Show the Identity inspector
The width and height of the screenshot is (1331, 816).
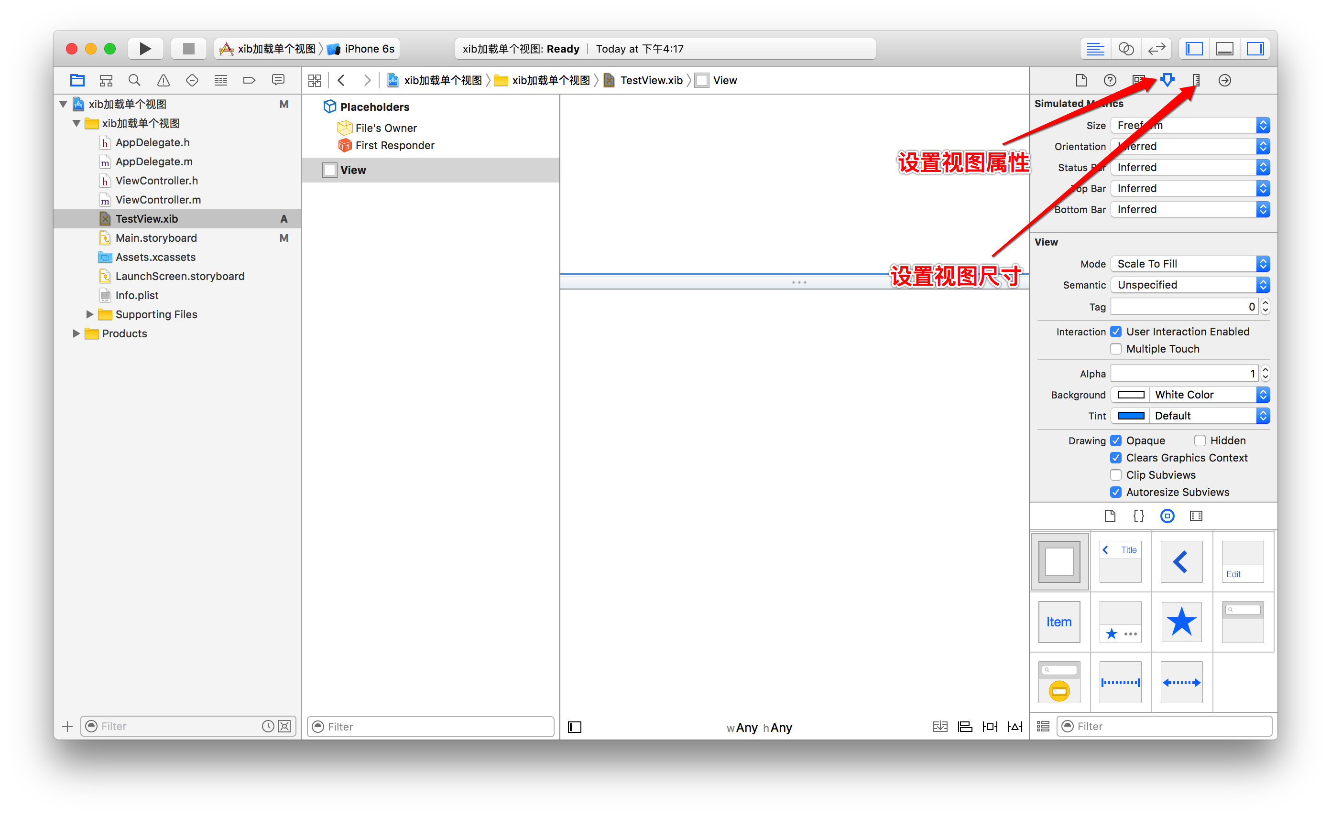coord(1138,80)
